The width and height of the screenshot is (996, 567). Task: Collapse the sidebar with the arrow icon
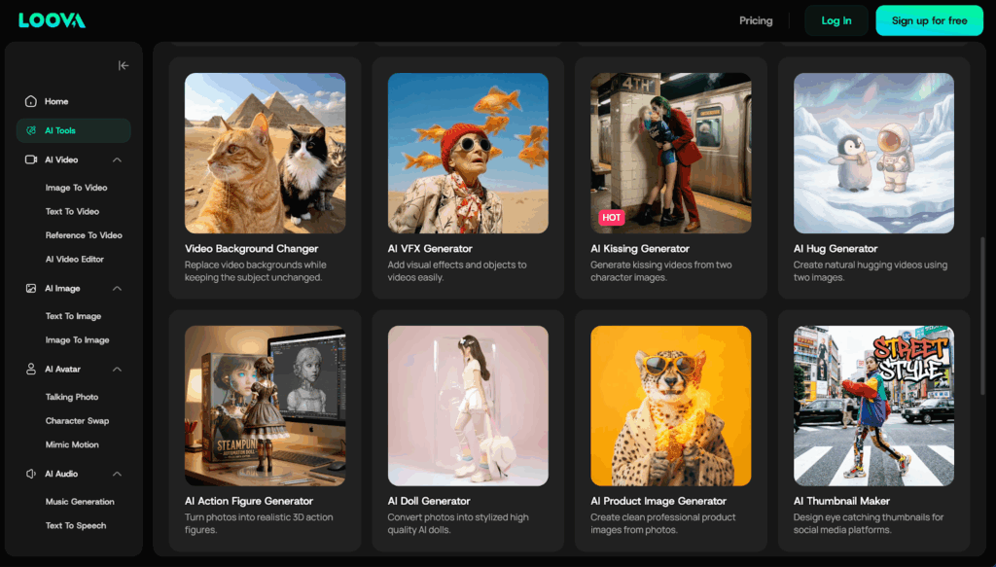point(124,65)
